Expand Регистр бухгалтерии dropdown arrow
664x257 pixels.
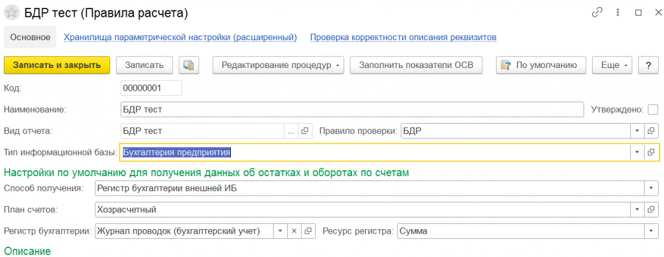pyautogui.click(x=280, y=231)
